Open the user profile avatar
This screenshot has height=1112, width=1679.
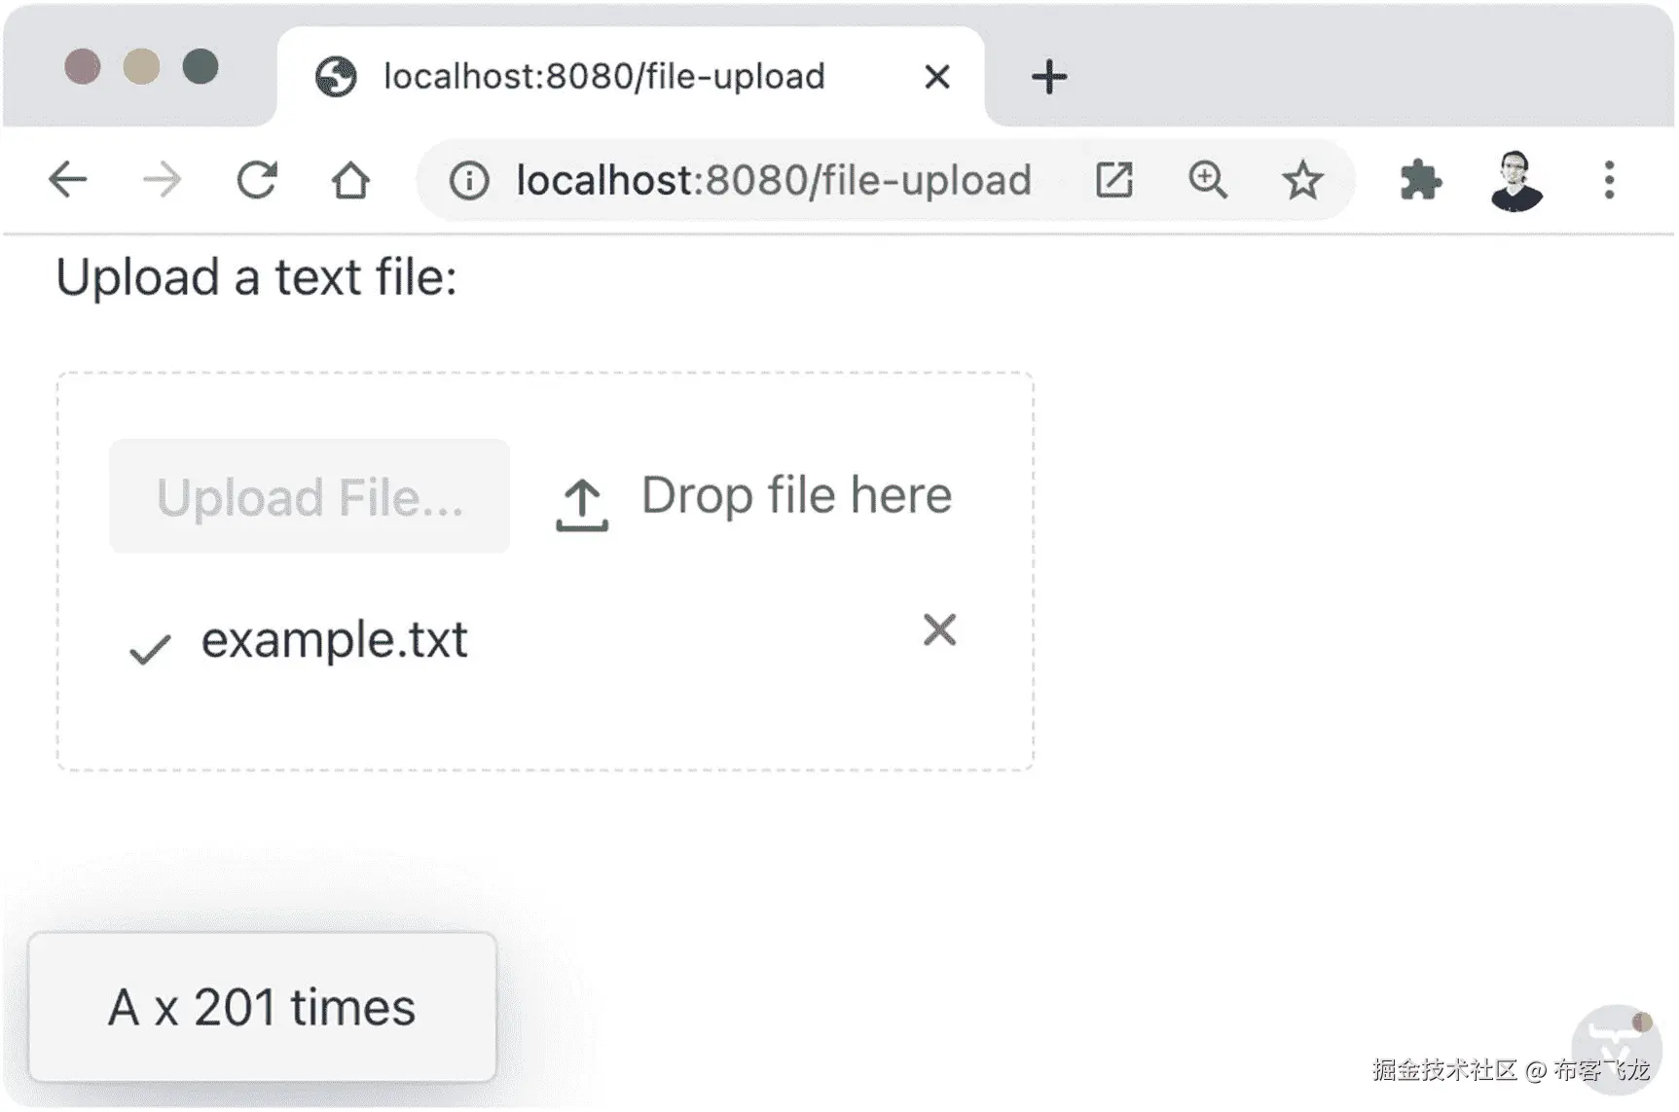[x=1515, y=181]
